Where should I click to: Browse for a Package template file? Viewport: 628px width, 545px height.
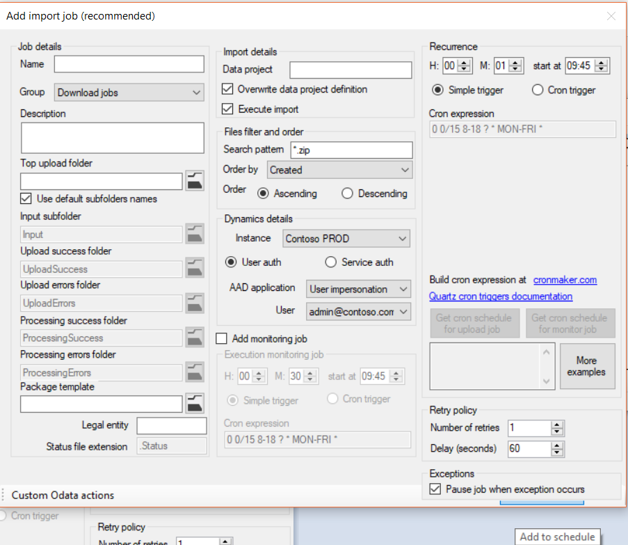coord(195,404)
